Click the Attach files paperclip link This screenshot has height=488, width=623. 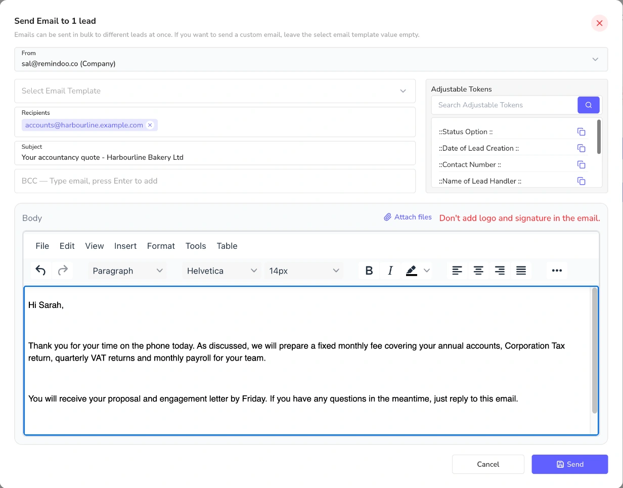408,217
